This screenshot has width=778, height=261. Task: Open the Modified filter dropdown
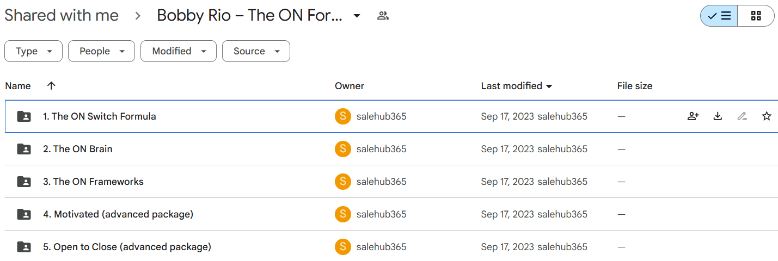pos(179,51)
